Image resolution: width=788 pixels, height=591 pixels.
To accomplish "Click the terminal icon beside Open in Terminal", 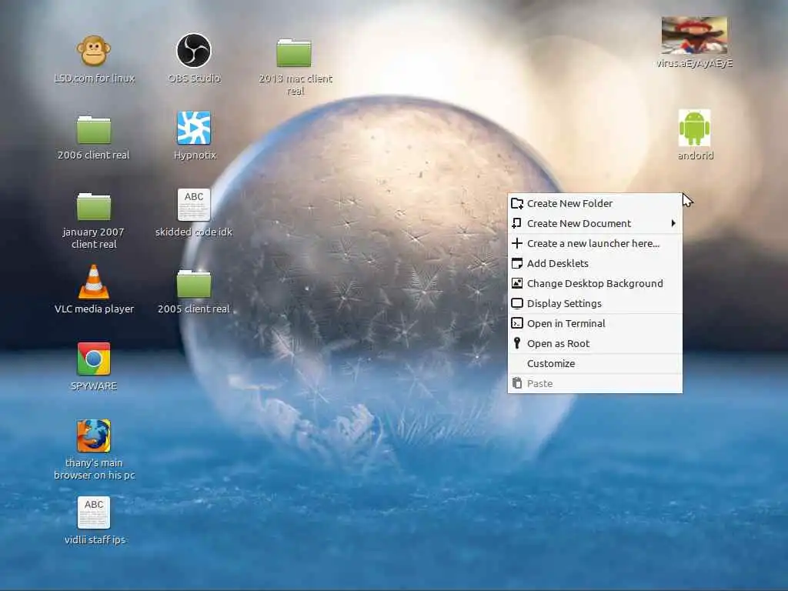I will (517, 323).
